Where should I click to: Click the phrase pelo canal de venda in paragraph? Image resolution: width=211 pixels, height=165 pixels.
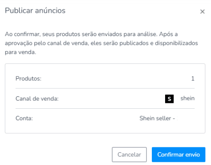61,44
